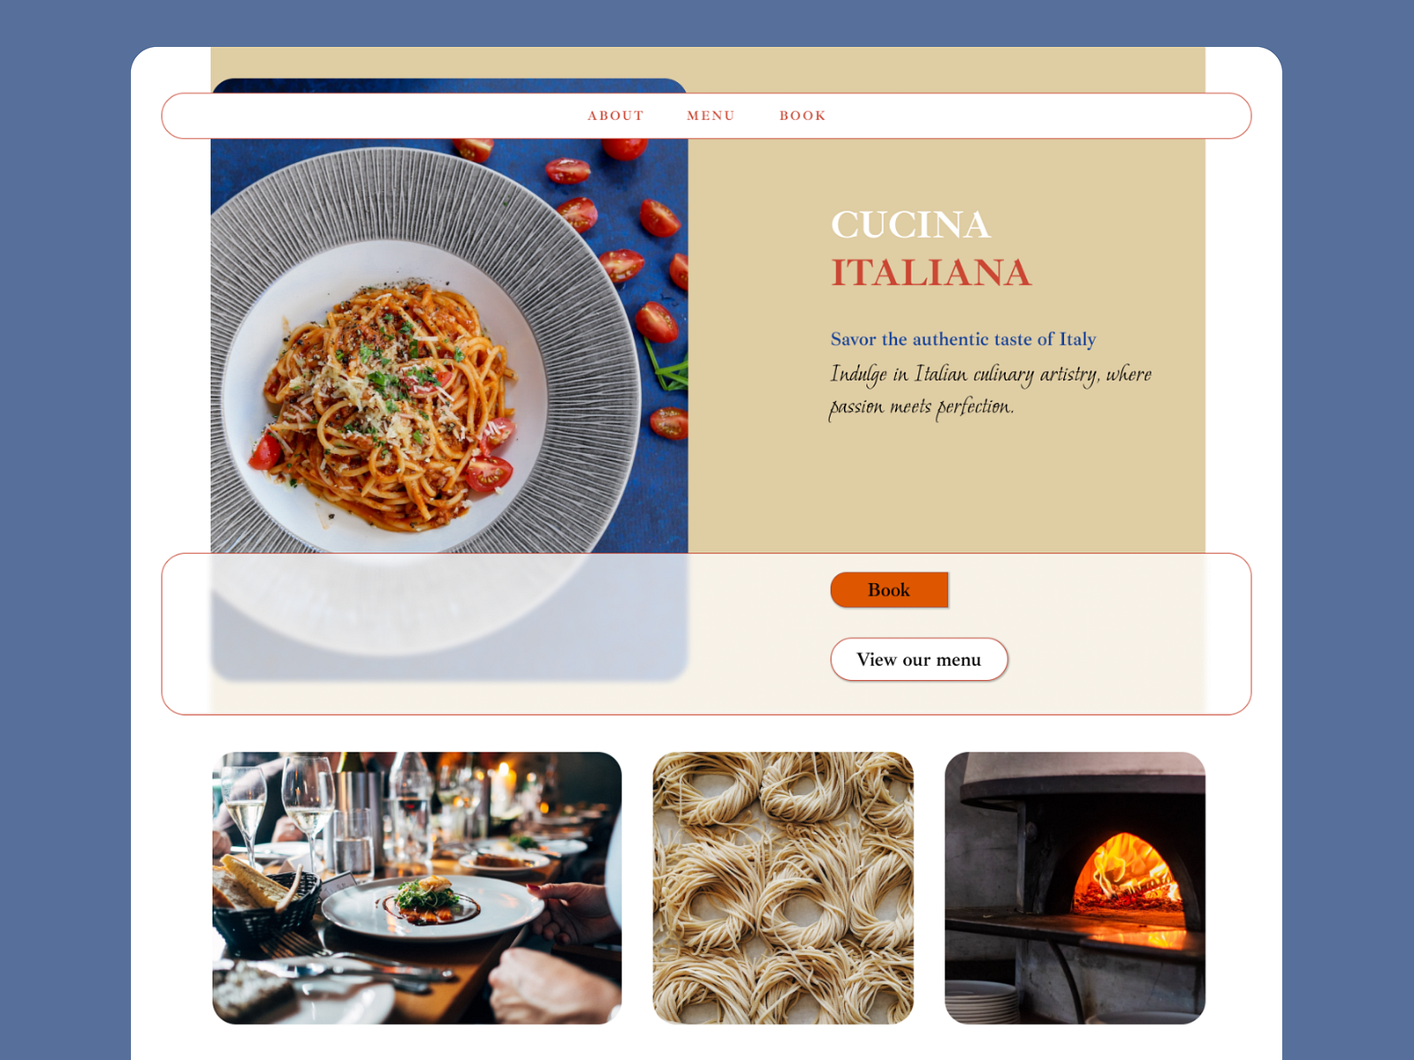This screenshot has height=1060, width=1414.
Task: Click the orange Book button
Action: tap(889, 590)
